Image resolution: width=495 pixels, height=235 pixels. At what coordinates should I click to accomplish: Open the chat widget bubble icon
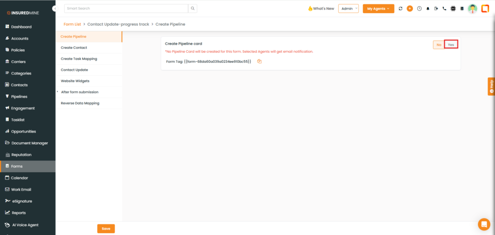point(483,224)
